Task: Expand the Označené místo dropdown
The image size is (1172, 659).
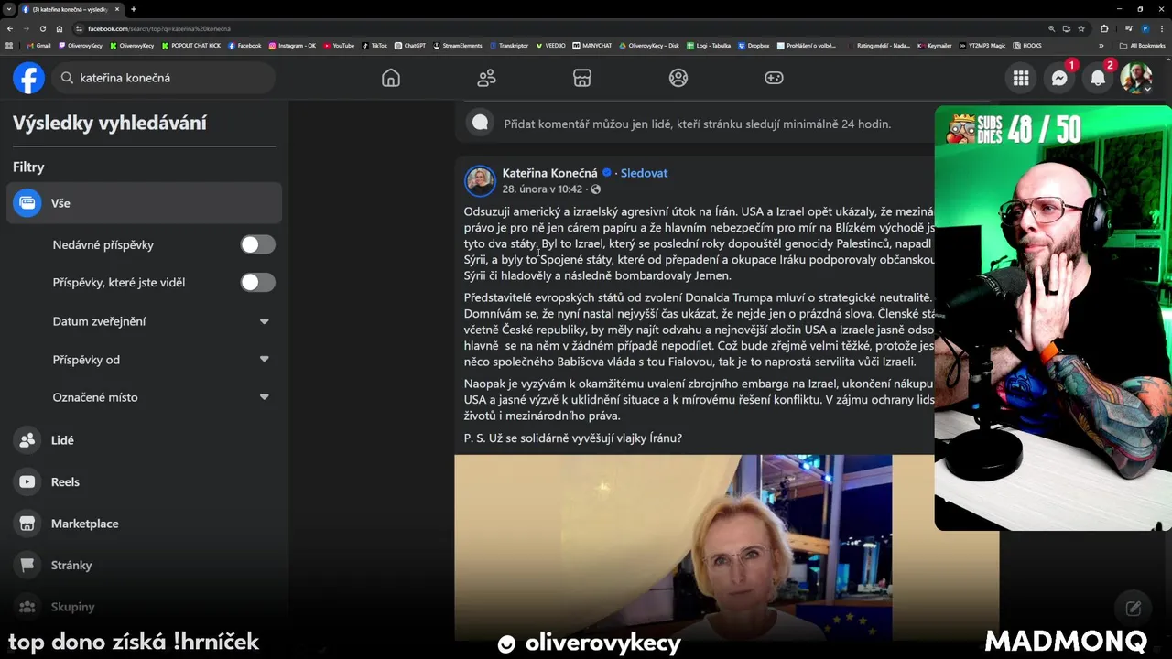Action: point(265,397)
